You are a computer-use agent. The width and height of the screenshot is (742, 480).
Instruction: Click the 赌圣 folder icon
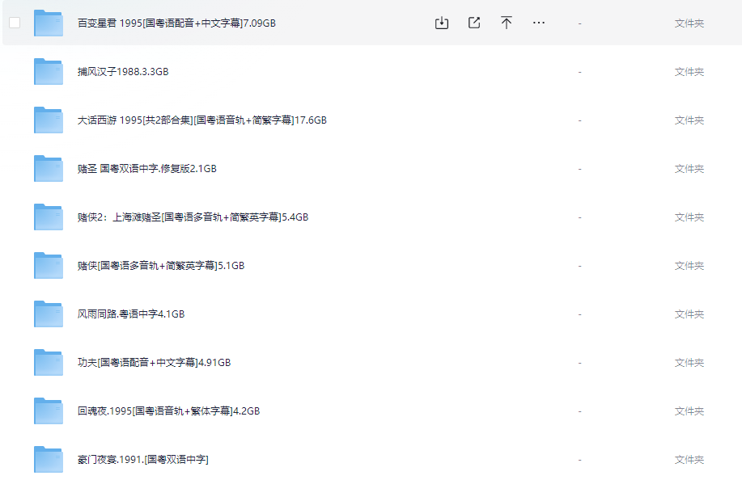(x=49, y=169)
